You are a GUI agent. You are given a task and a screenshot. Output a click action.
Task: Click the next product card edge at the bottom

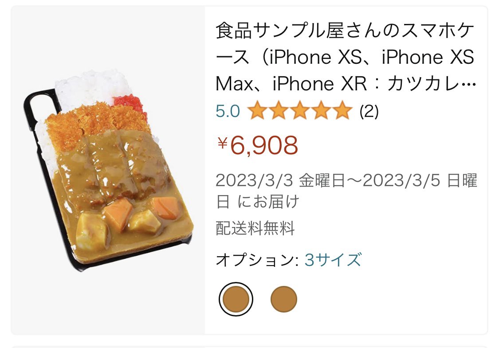[x=249, y=346]
